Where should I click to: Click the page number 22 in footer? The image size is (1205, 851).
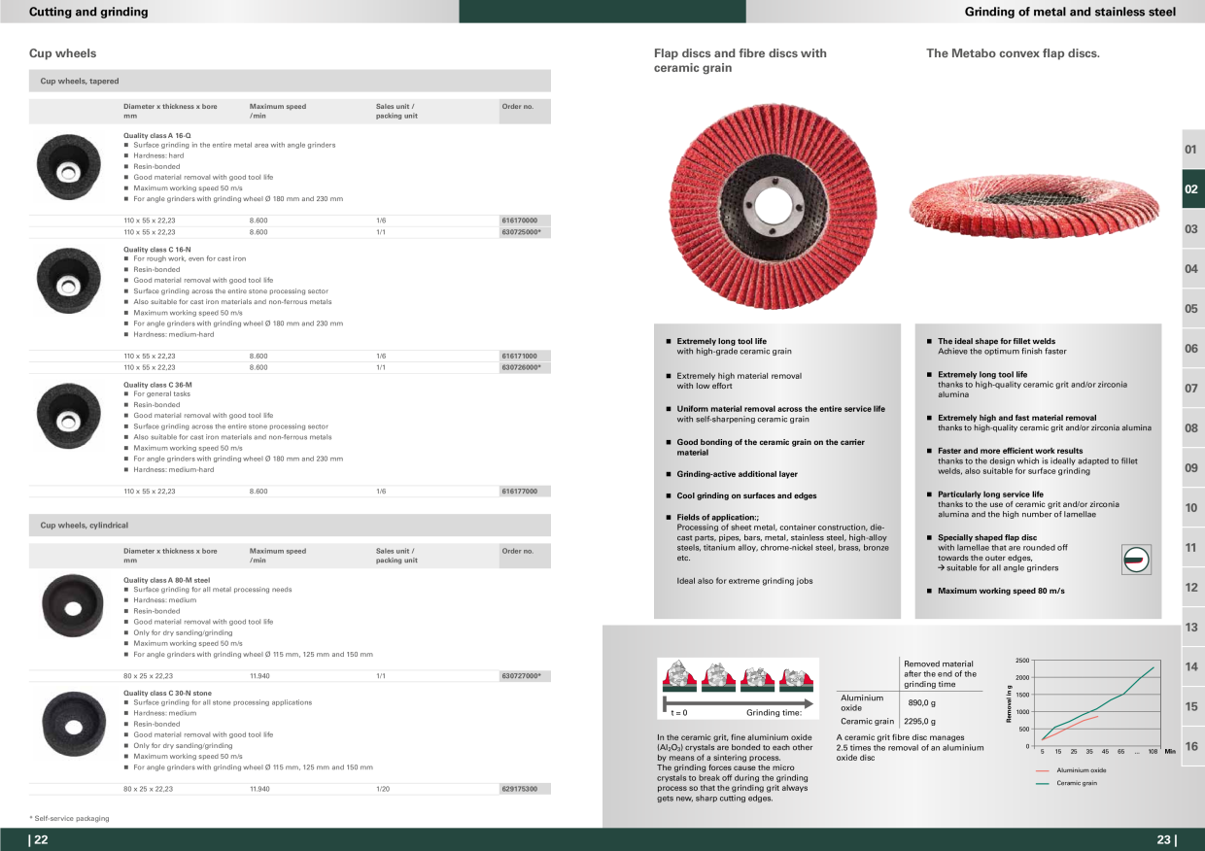(39, 840)
